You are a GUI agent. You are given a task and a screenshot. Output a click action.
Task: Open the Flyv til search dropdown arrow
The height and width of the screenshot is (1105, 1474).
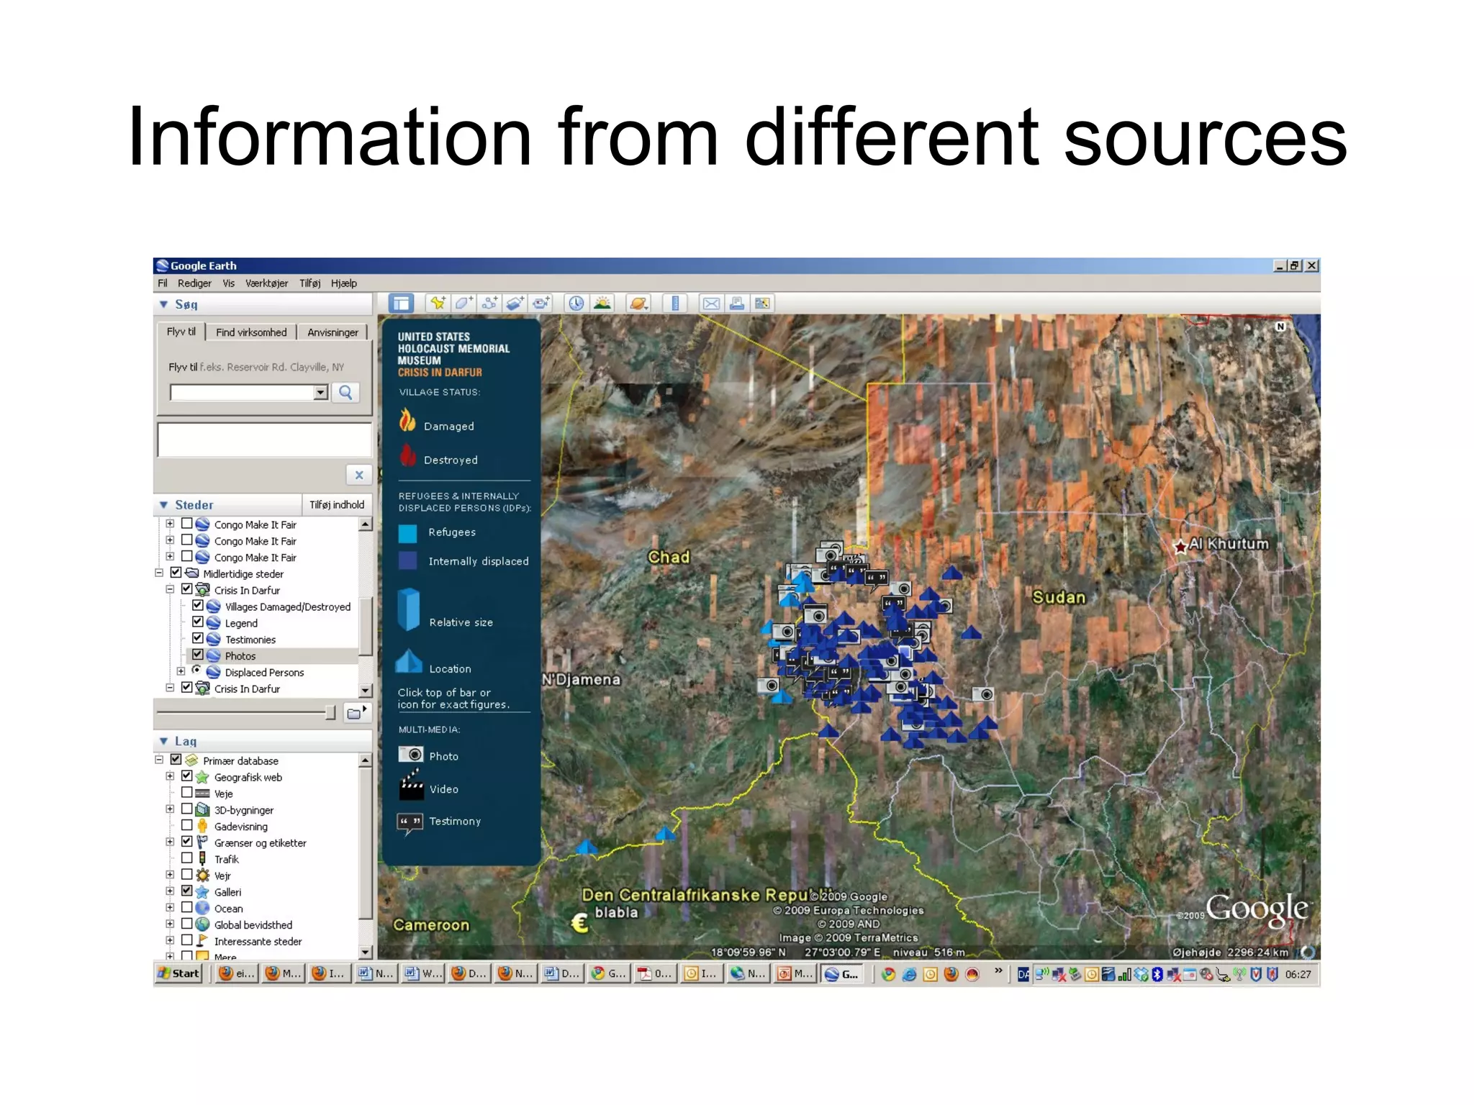click(x=320, y=393)
